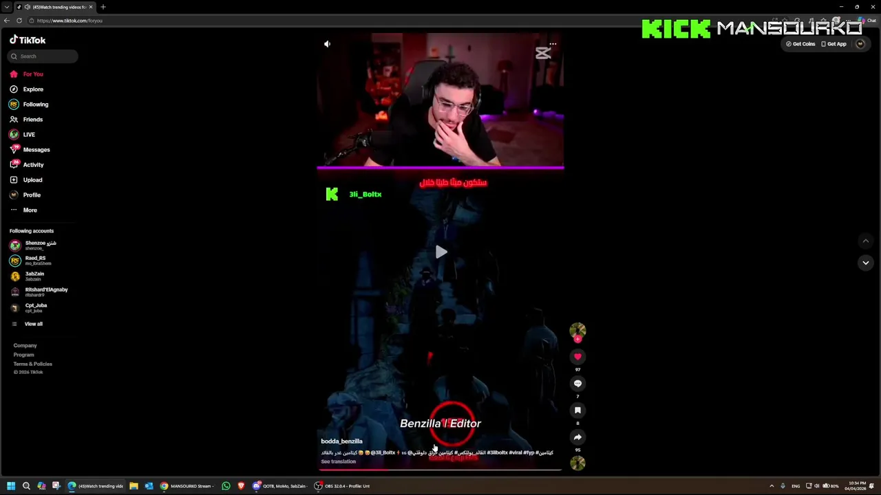
Task: Click Get App button
Action: click(834, 44)
